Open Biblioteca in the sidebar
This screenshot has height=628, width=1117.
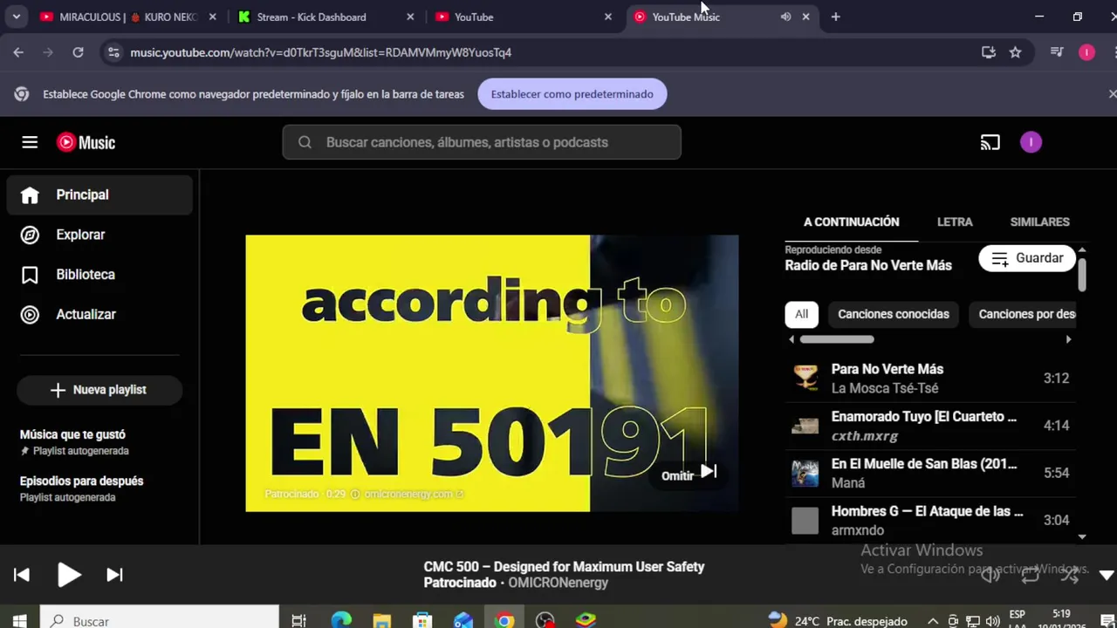point(99,275)
